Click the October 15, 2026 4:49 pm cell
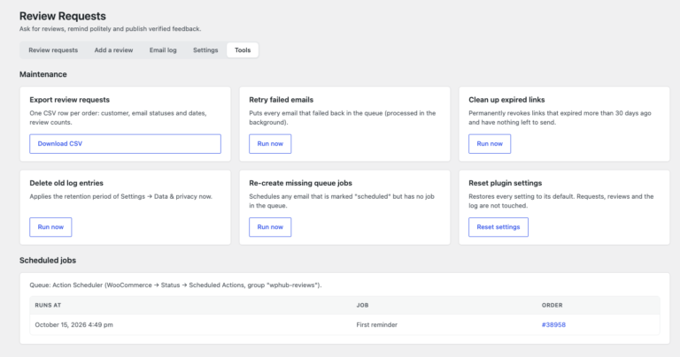This screenshot has height=357, width=680. (74, 325)
